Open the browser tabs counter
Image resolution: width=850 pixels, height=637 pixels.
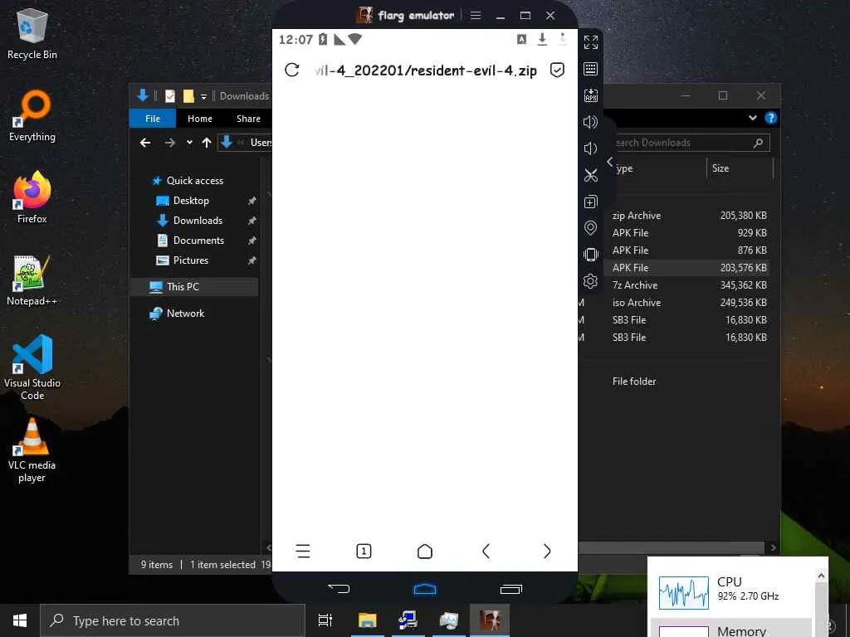click(x=364, y=551)
